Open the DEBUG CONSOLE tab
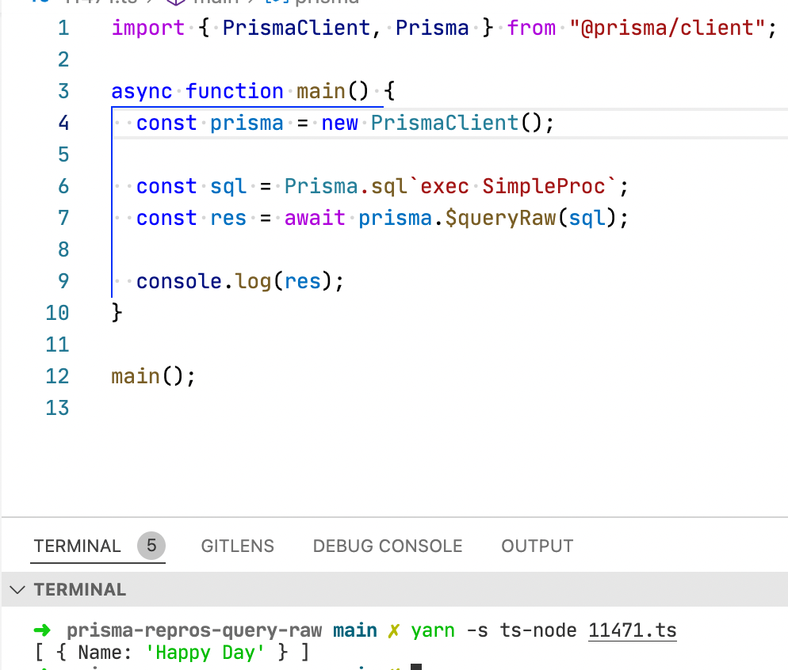The width and height of the screenshot is (788, 670). coord(387,546)
